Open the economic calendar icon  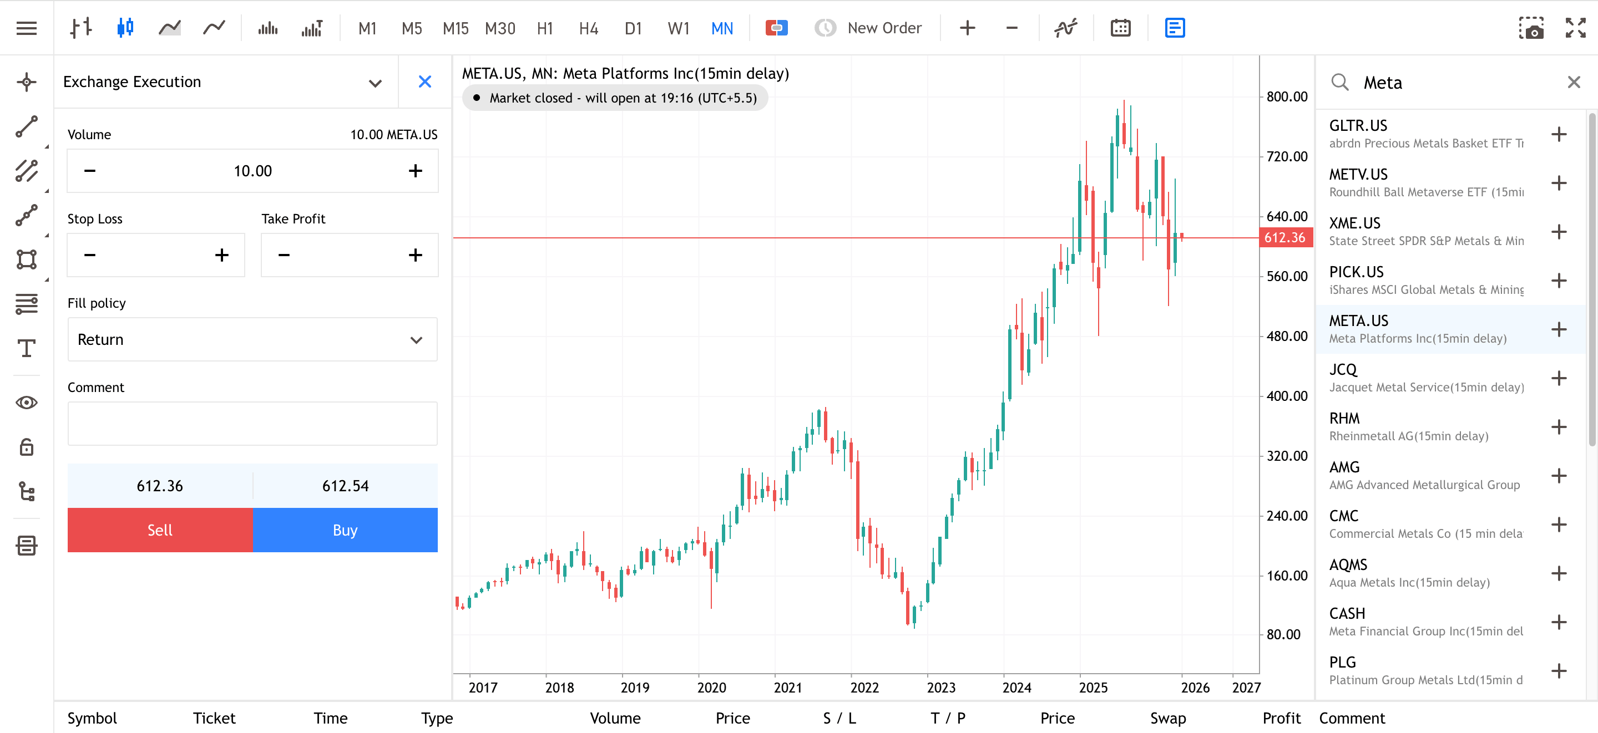1120,28
